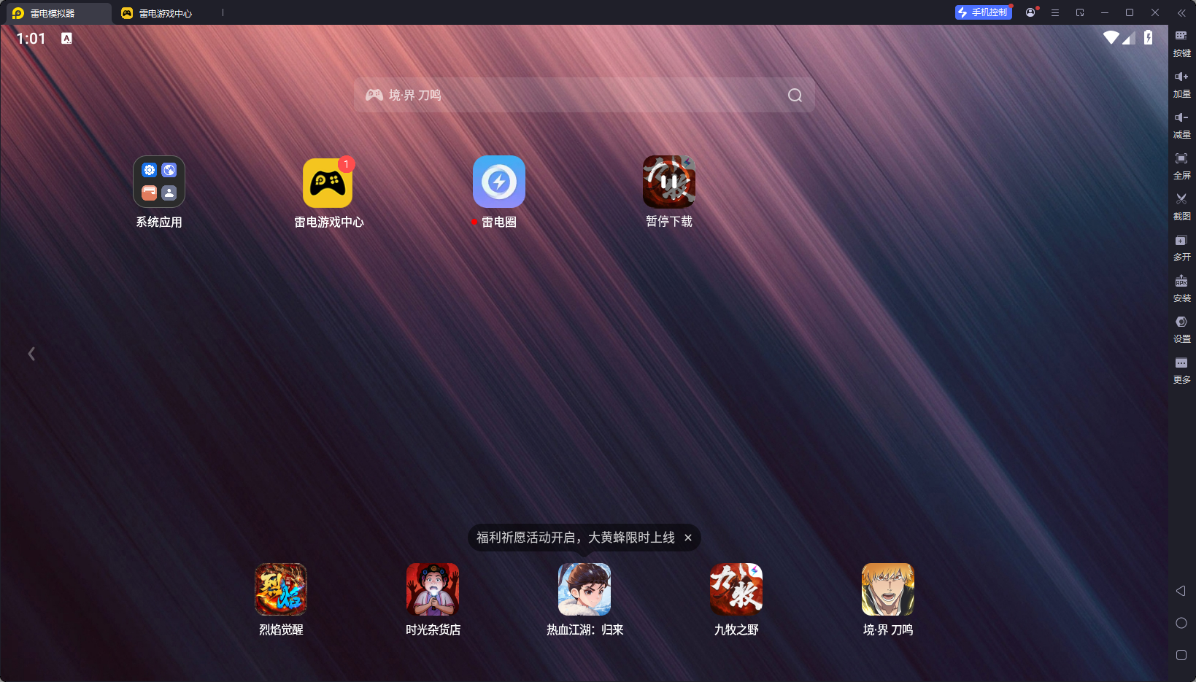Image resolution: width=1196 pixels, height=682 pixels.
Task: Launch the 烈焰觉醒 game
Action: point(281,589)
